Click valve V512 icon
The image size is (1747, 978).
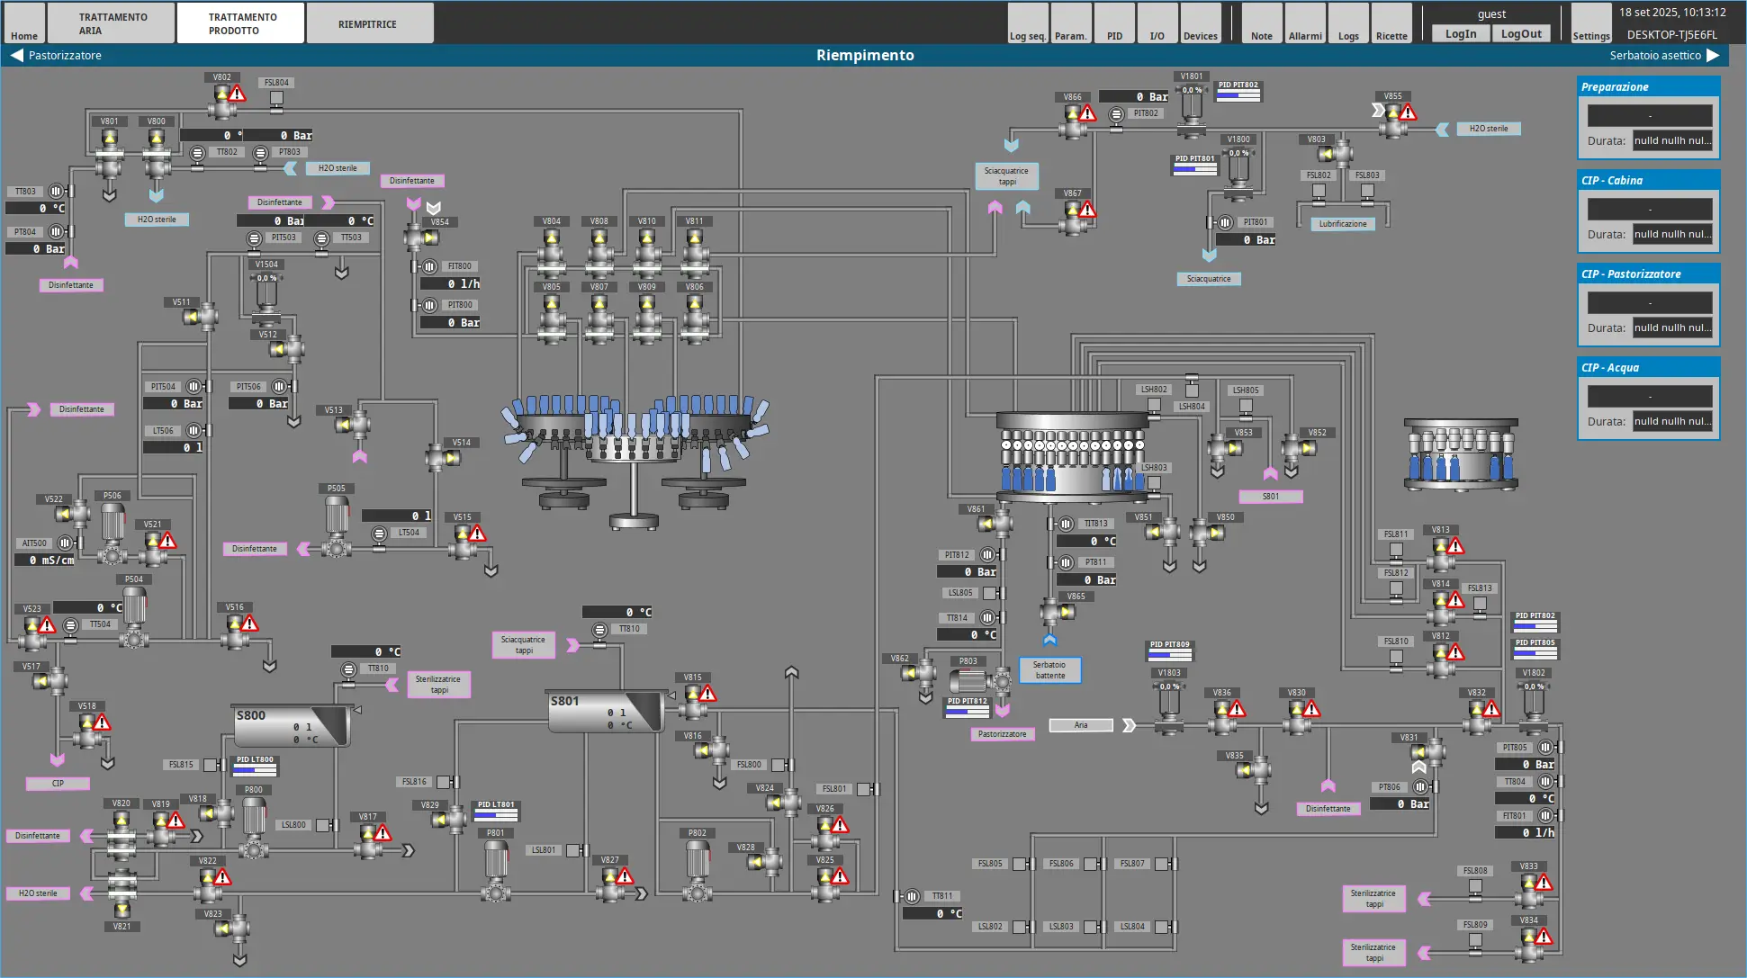288,348
